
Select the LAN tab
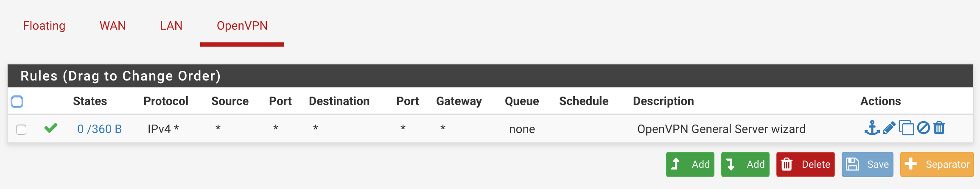171,26
